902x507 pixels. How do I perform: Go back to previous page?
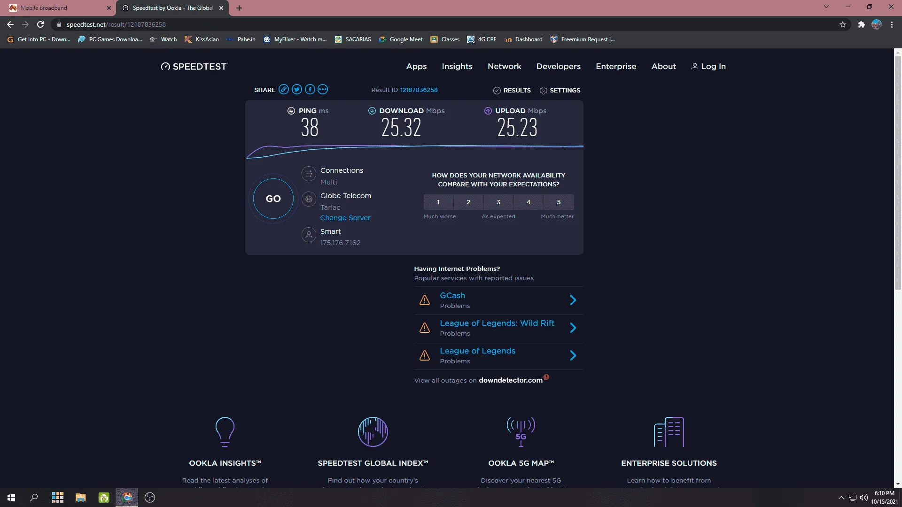(x=10, y=24)
